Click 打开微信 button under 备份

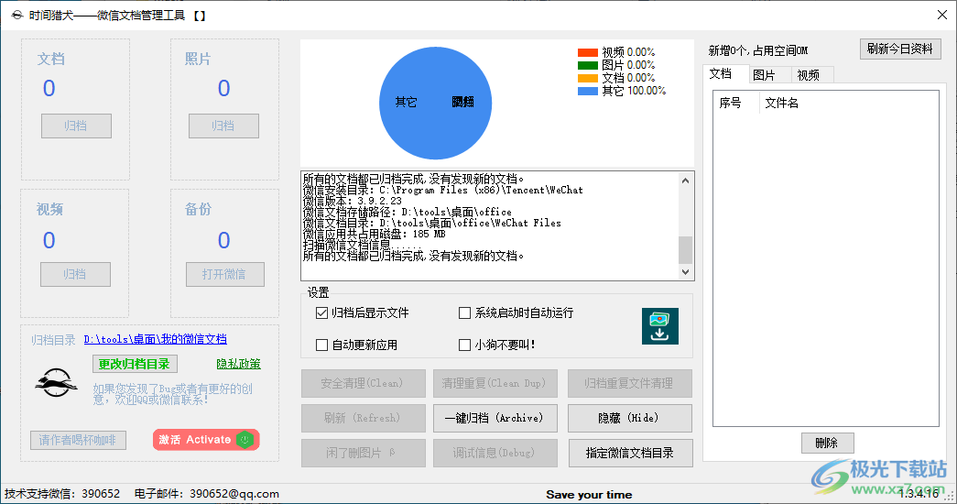[x=224, y=274]
